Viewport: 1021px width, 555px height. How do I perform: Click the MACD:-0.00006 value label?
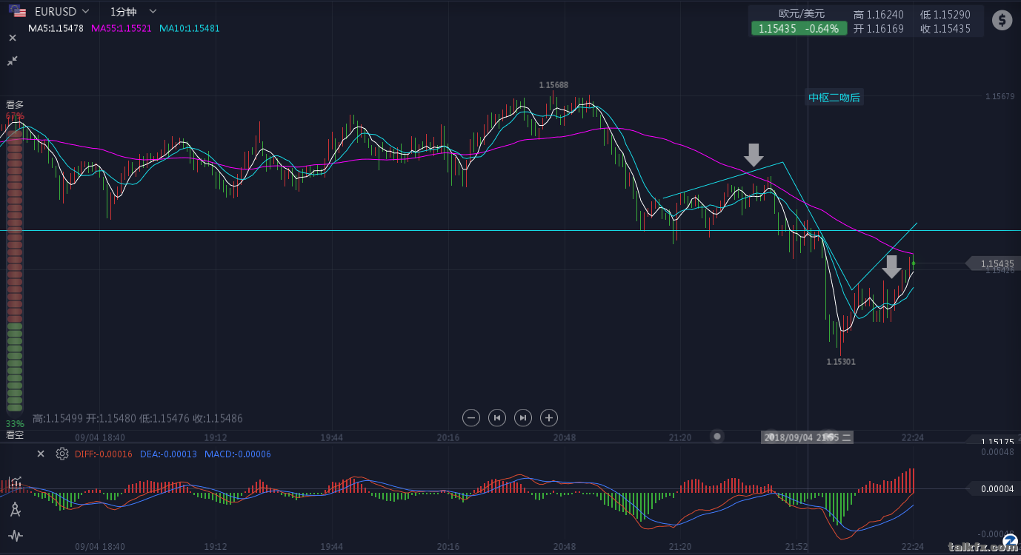click(x=238, y=454)
